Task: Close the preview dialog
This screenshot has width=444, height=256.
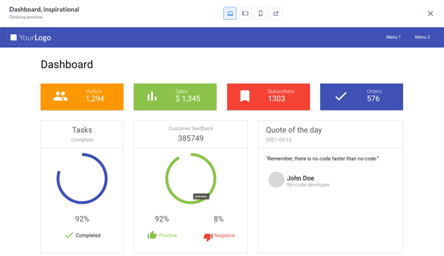Action: click(x=430, y=14)
